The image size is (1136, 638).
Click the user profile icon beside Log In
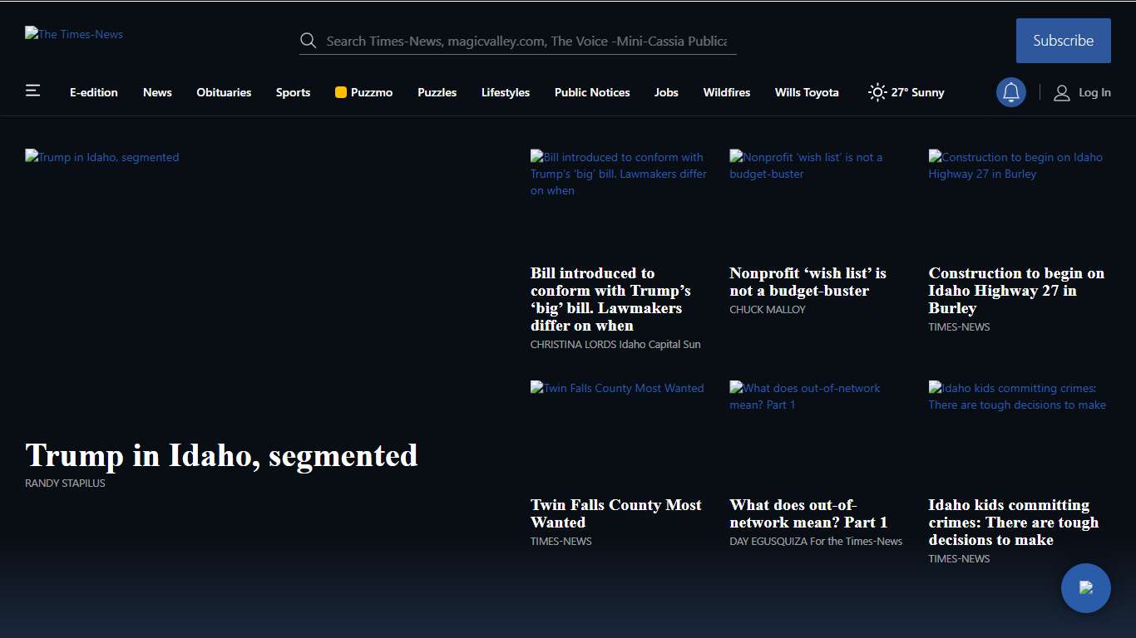1061,92
